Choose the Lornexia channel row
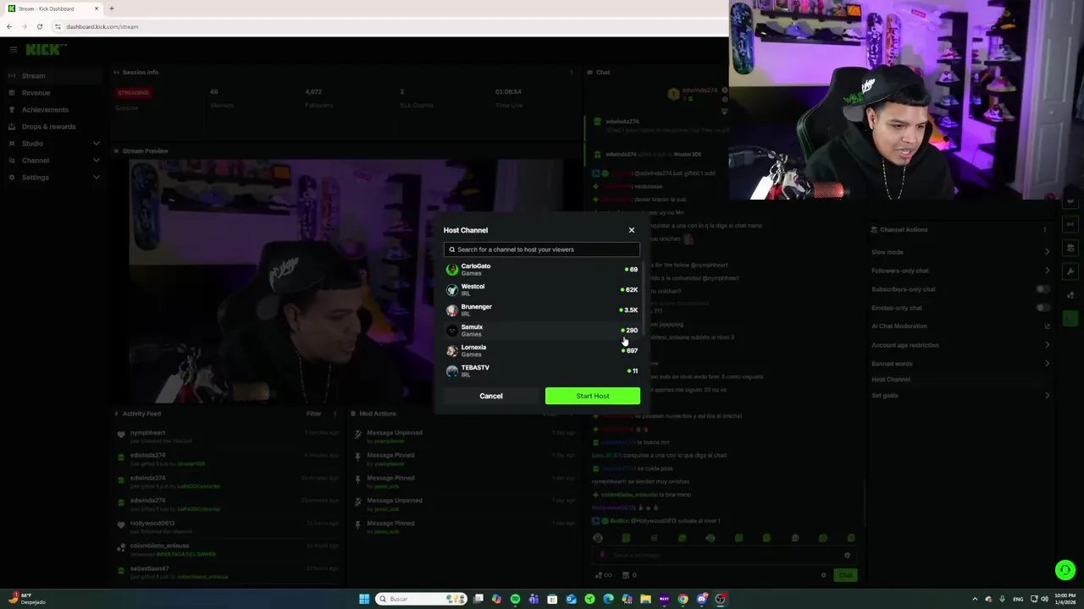 542,351
